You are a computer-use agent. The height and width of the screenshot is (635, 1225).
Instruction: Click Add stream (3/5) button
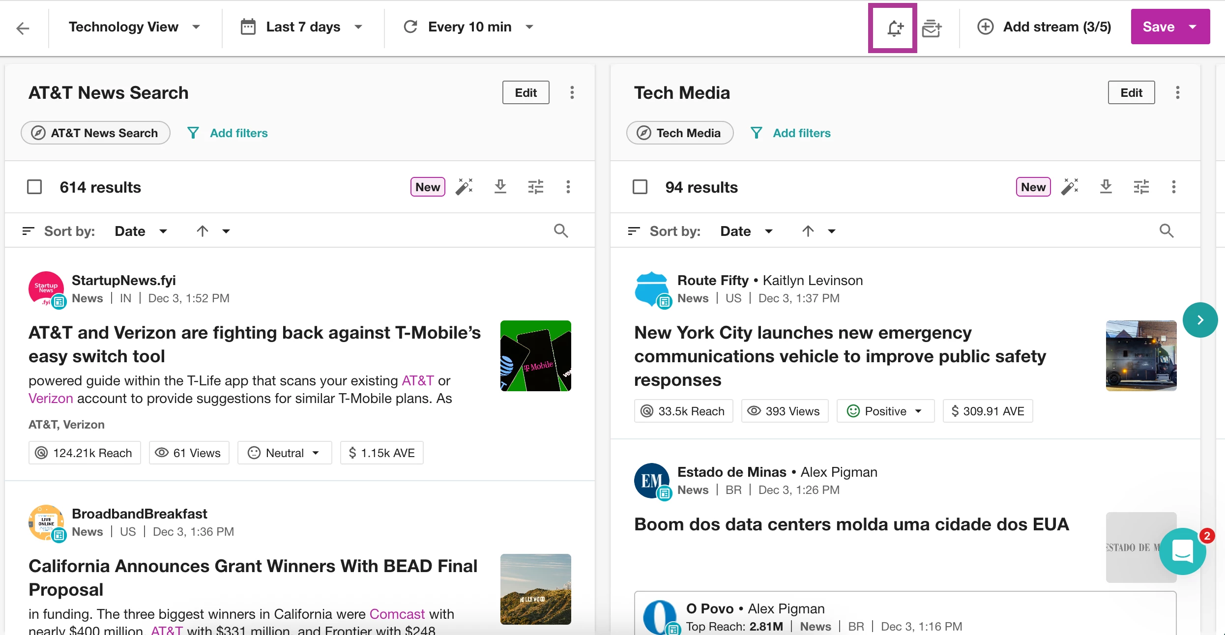1044,27
